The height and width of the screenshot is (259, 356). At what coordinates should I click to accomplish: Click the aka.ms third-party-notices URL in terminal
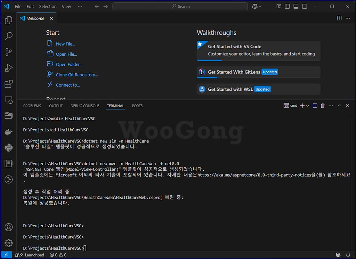pos(254,175)
